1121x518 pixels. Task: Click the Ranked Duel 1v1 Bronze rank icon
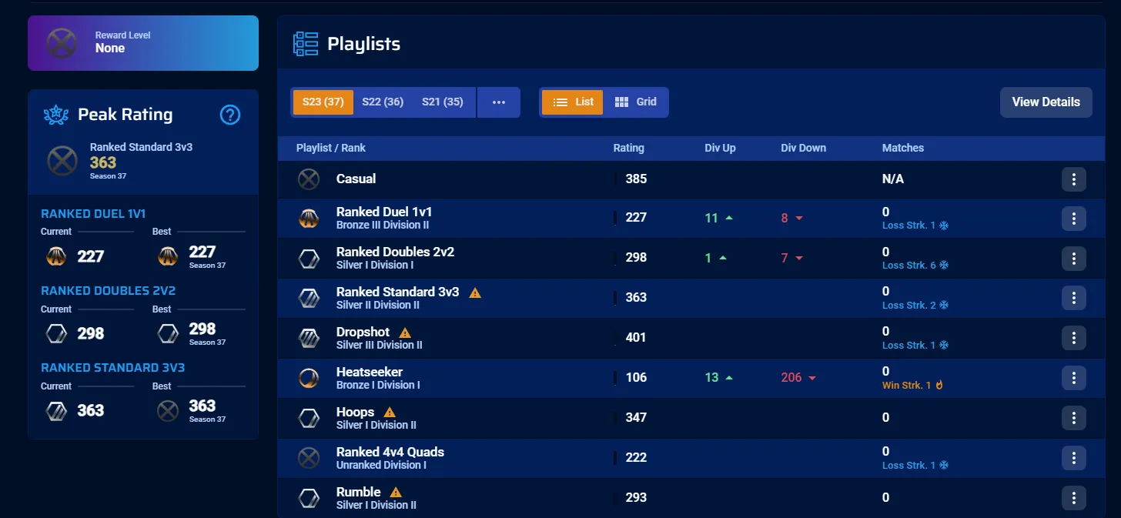click(x=309, y=219)
